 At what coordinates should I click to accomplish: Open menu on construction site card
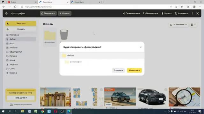click(x=69, y=90)
